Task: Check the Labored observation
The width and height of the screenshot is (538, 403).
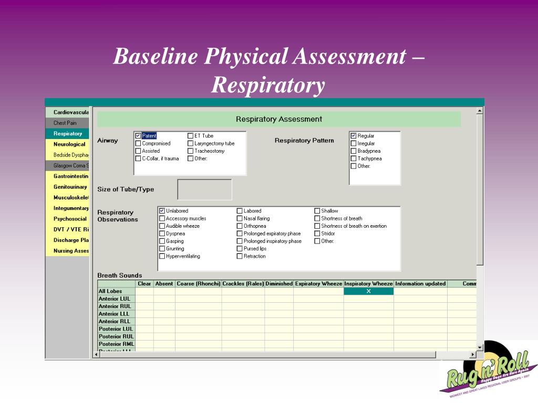Action: coord(240,211)
